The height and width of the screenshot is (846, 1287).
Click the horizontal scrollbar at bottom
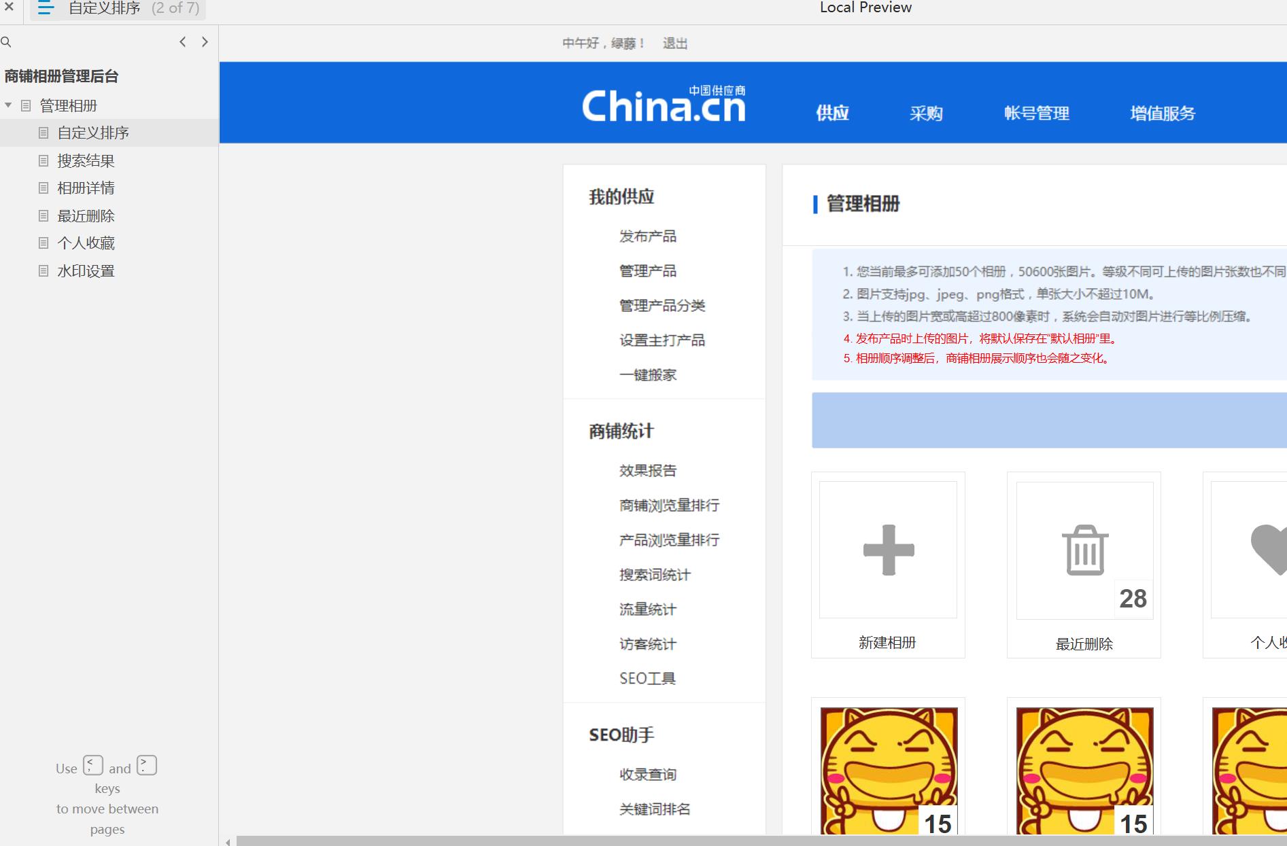(x=761, y=841)
